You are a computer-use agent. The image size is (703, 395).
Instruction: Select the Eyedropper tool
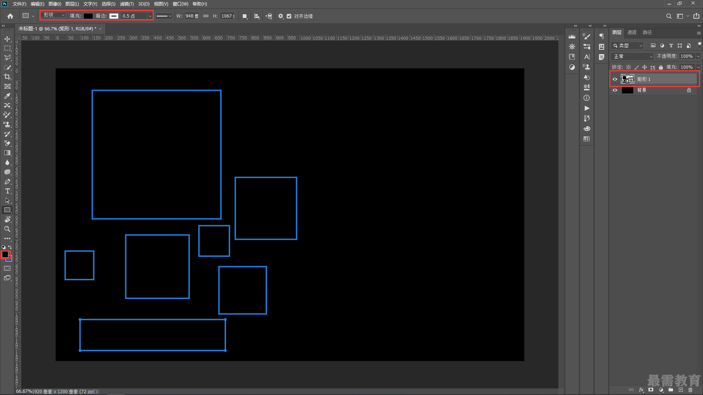[7, 96]
